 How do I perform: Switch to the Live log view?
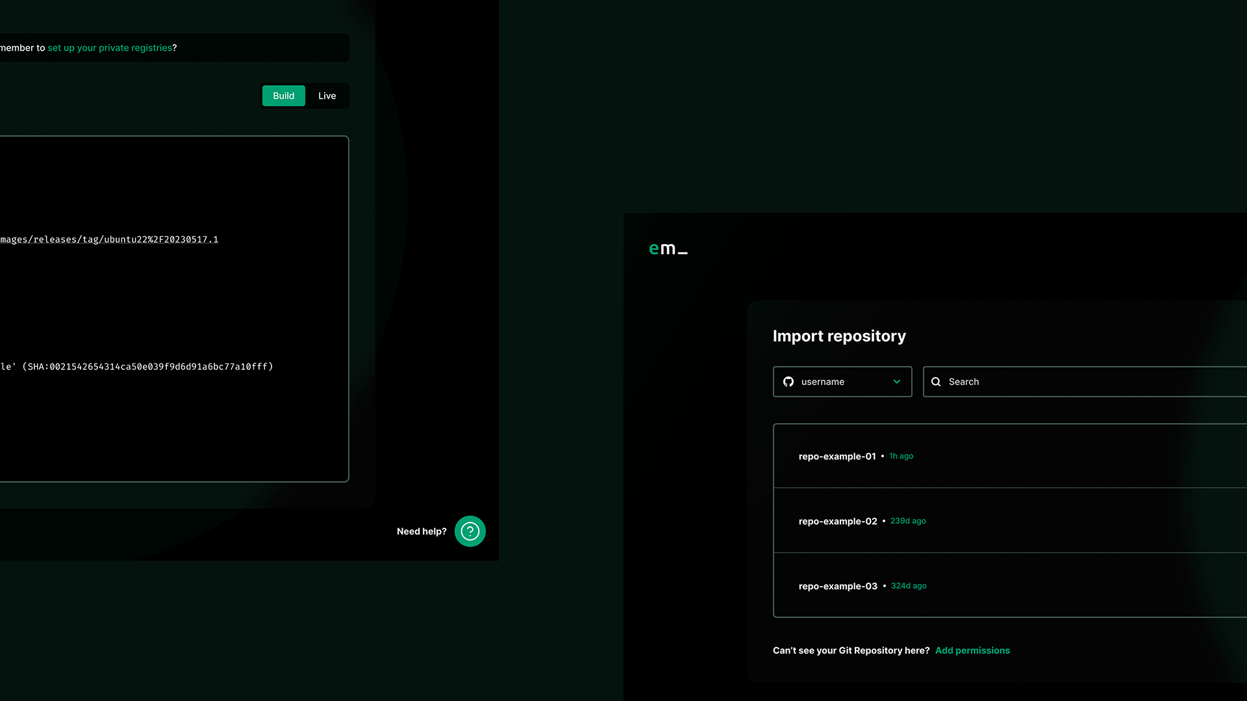coord(327,95)
